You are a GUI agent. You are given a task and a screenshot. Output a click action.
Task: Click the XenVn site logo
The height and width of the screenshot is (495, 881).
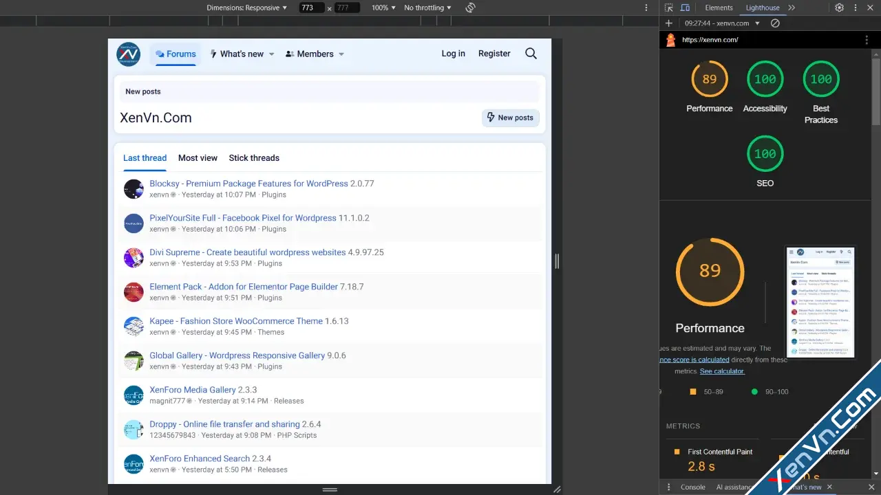[x=128, y=54]
